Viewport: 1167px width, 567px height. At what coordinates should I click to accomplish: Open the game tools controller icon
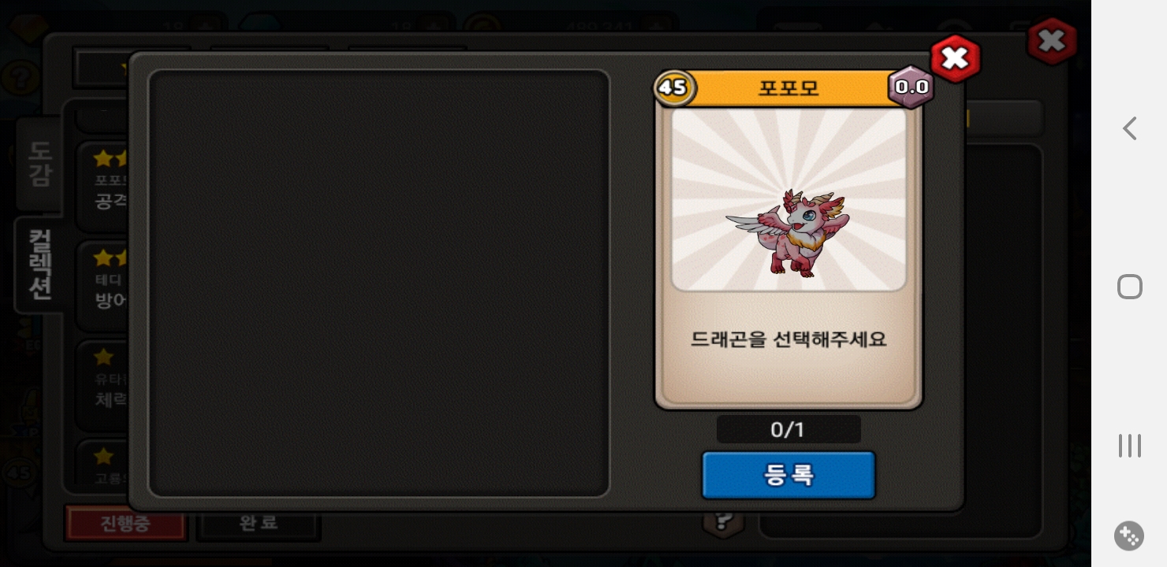pyautogui.click(x=1129, y=535)
